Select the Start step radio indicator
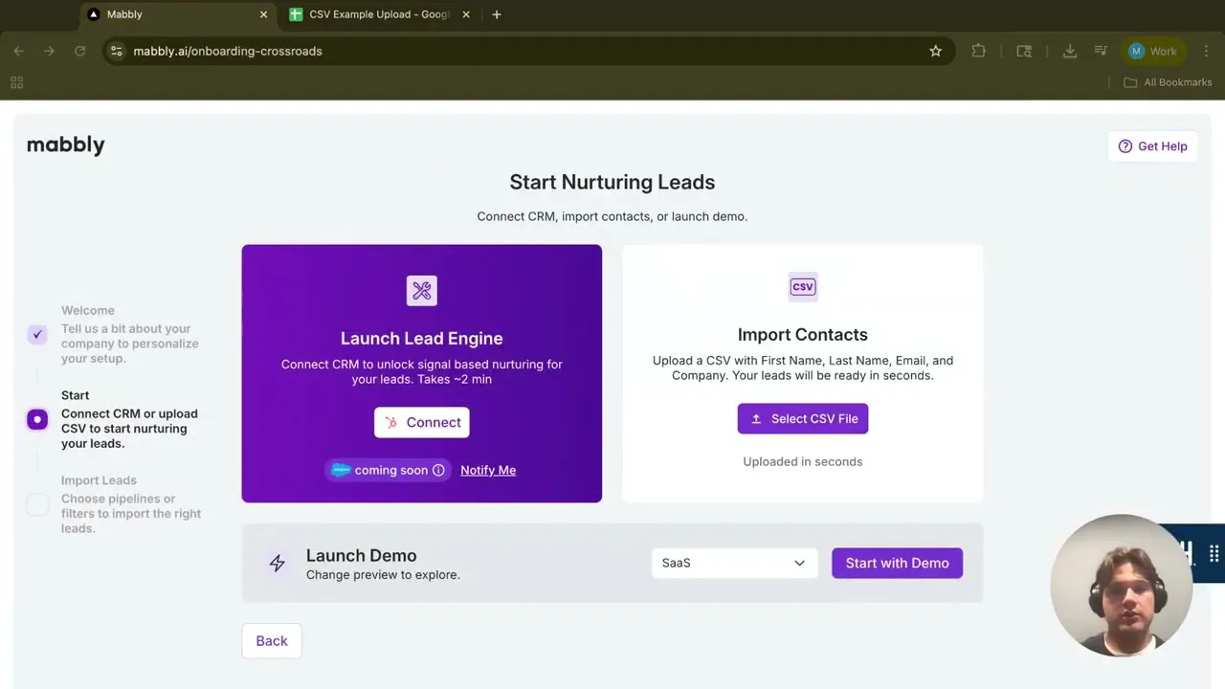Screen dimensions: 1225x689 click(x=37, y=419)
